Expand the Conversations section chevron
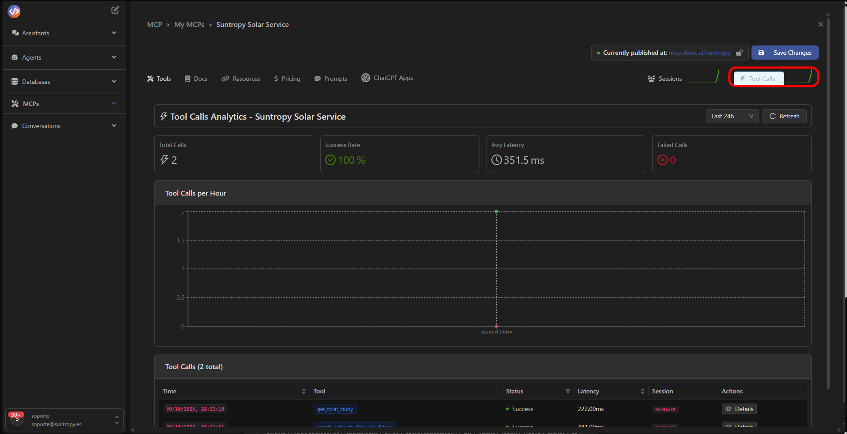Image resolution: width=847 pixels, height=434 pixels. [114, 125]
